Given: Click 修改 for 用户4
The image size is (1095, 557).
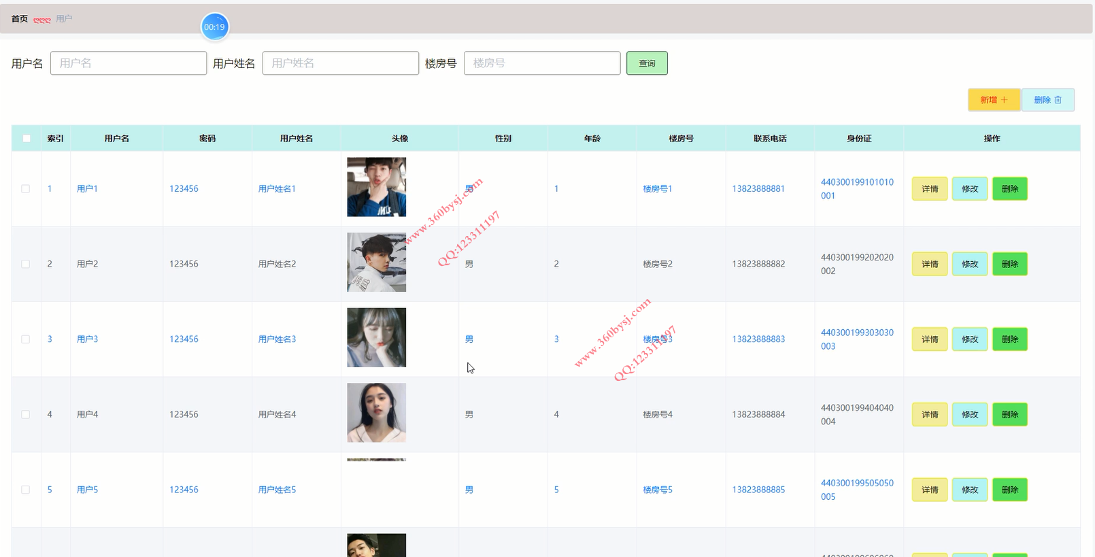Looking at the screenshot, I should [970, 414].
